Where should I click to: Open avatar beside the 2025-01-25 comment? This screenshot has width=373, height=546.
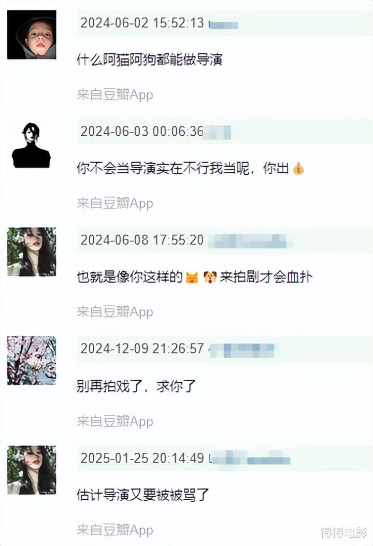pos(32,470)
